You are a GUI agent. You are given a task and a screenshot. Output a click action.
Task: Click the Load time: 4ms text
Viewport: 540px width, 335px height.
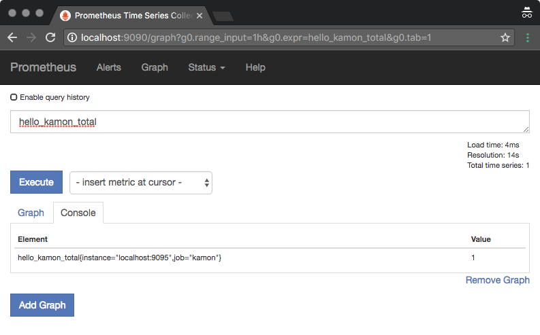coord(493,145)
